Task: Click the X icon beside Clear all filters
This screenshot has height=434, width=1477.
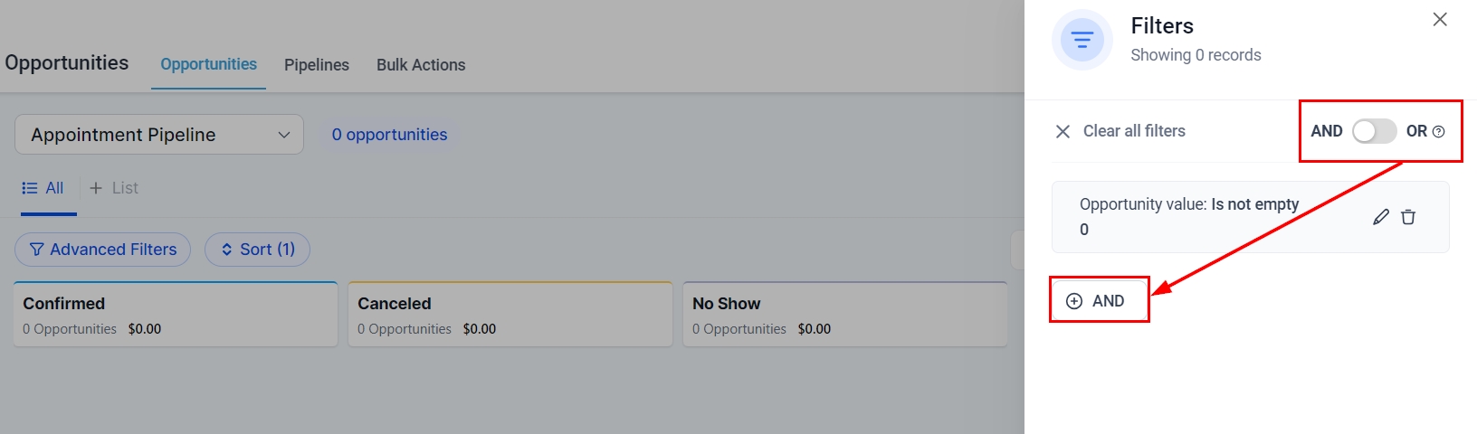Action: [x=1062, y=132]
